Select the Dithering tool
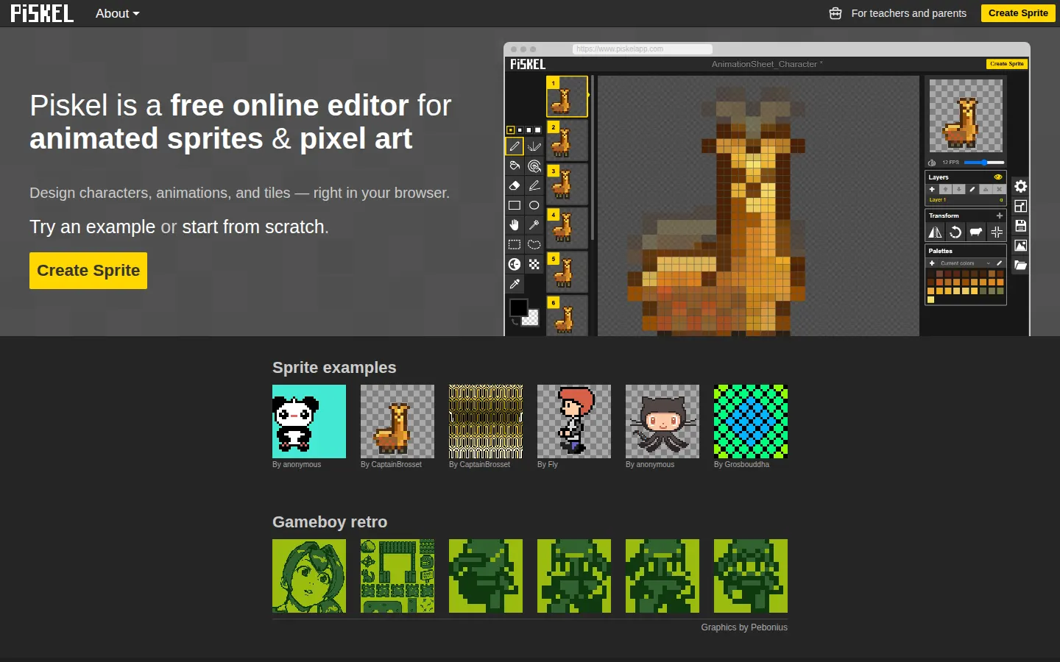 534,264
